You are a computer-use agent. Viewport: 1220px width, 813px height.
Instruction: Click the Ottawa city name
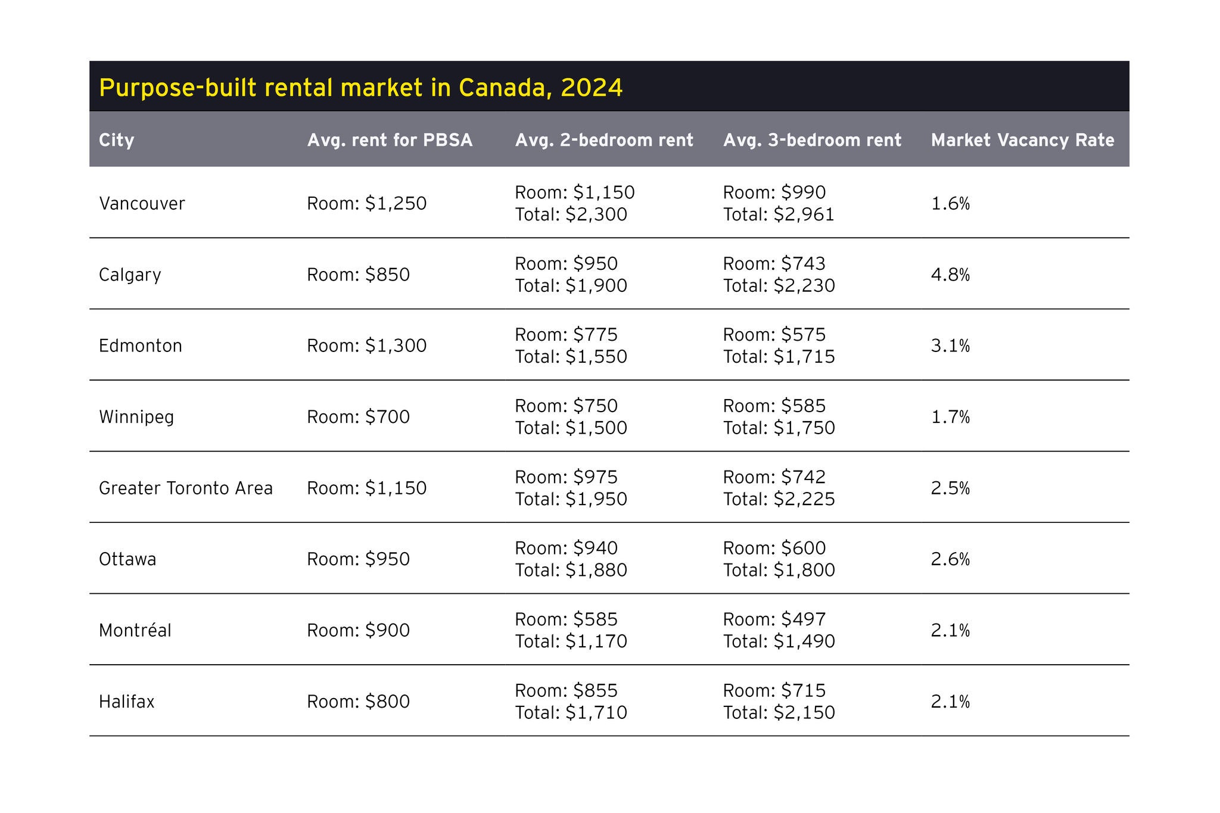pos(127,559)
